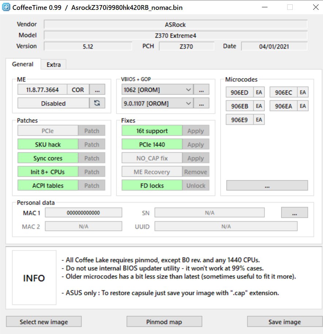Click Patch button for SKU hack
This screenshot has width=323, height=334.
coord(92,144)
